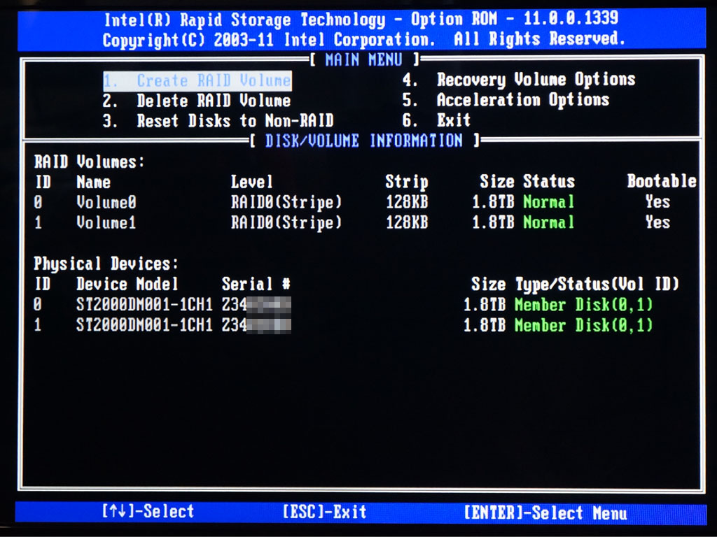Choose Exit from main menu
This screenshot has height=537, width=717.
point(436,120)
